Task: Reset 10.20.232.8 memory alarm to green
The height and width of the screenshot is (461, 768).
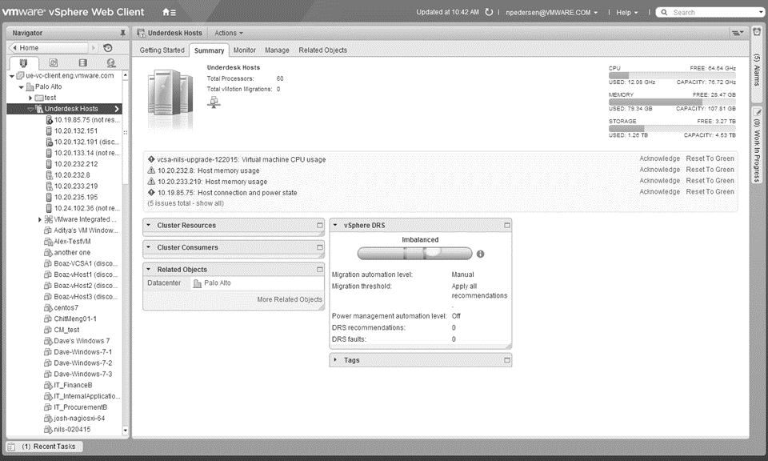Action: (710, 170)
